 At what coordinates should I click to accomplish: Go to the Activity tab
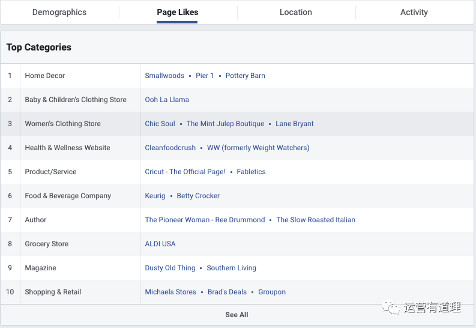[x=414, y=12]
